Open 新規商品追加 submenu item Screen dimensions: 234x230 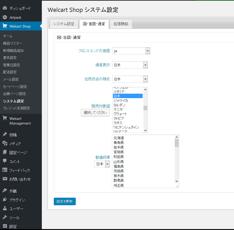(13, 50)
